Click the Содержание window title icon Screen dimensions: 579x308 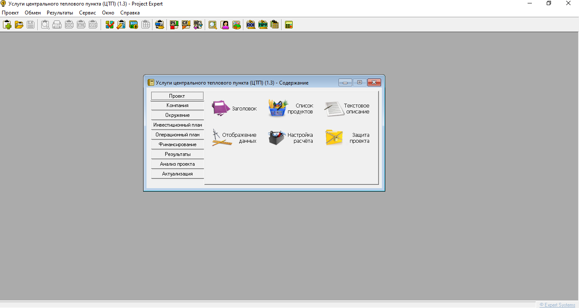pos(151,82)
